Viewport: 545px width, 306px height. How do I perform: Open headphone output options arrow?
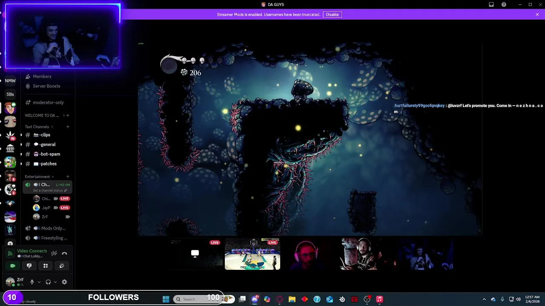click(55, 282)
